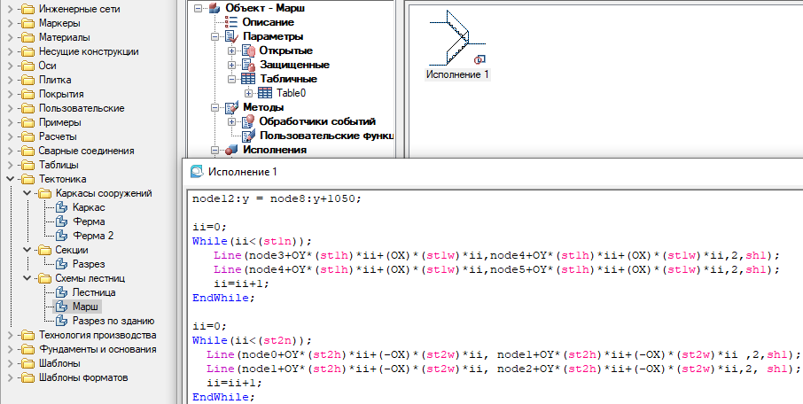Click the Защищенные lock icon
The width and height of the screenshot is (803, 404).
coord(248,65)
